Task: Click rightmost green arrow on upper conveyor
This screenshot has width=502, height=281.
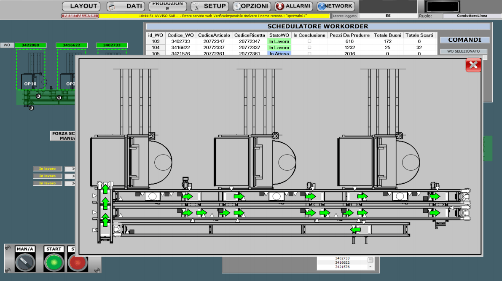Action: (x=435, y=196)
